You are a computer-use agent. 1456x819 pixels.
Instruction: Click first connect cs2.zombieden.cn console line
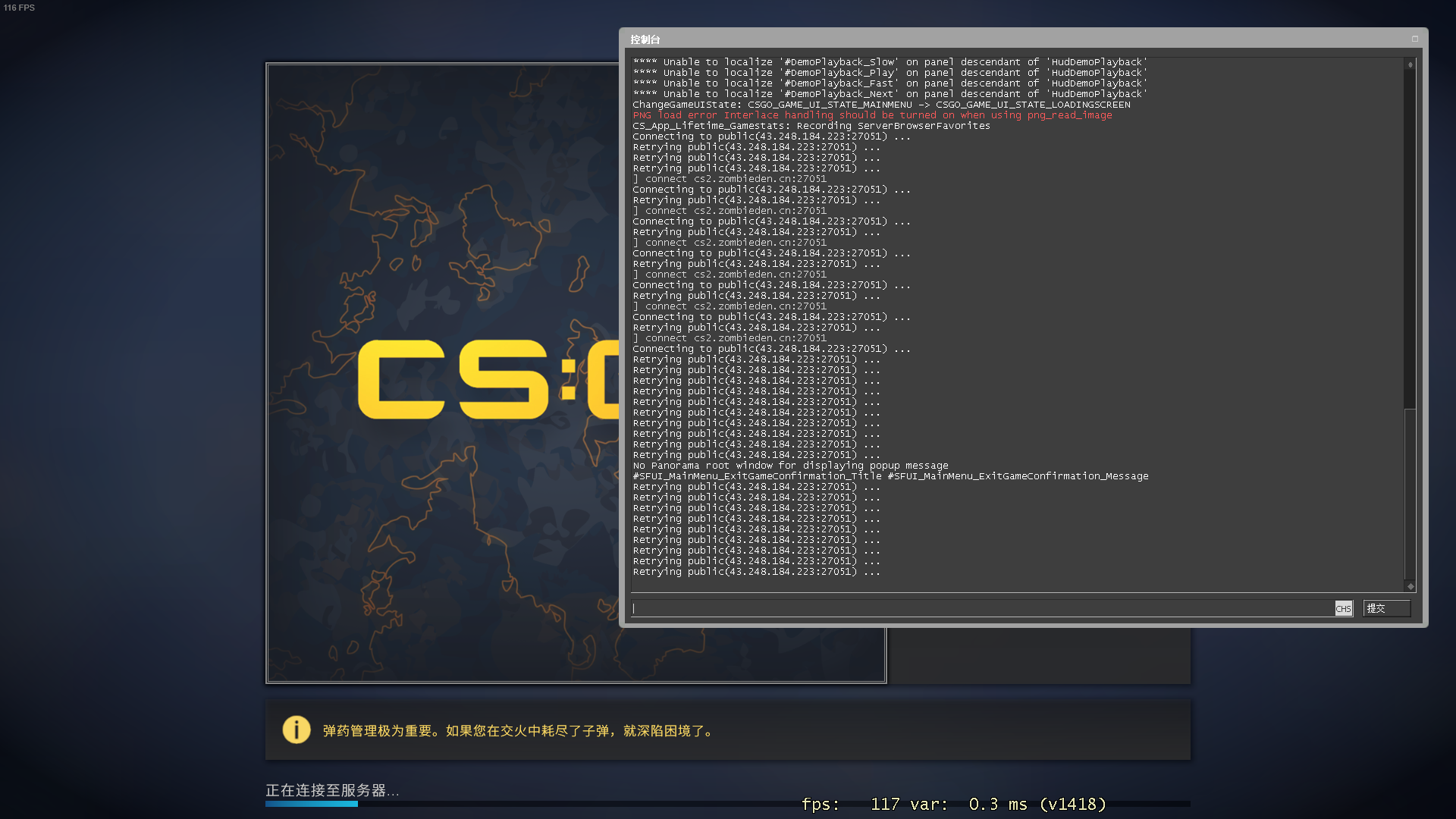pyautogui.click(x=730, y=179)
